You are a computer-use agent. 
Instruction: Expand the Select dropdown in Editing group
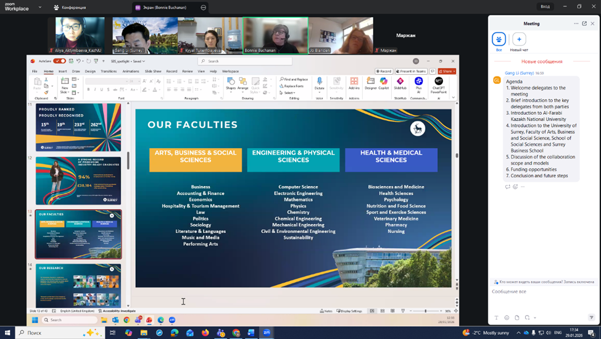[x=289, y=93]
